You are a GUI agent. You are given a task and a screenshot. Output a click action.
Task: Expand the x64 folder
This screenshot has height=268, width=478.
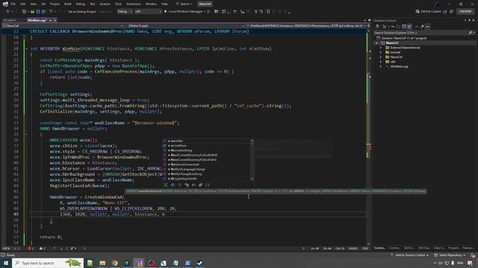pos(380,62)
